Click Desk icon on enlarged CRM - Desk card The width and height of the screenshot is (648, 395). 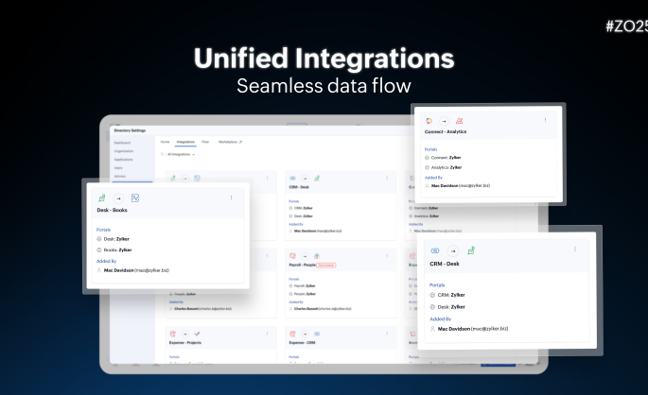point(471,250)
